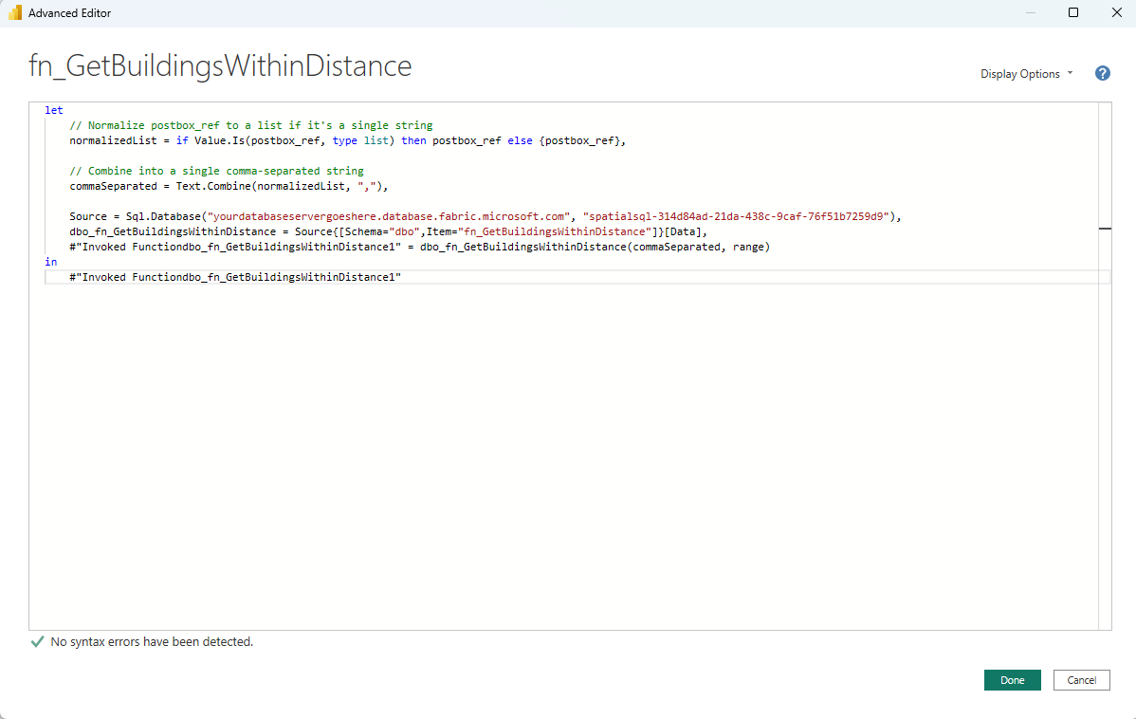1136x719 pixels.
Task: Click the 'Combine into a single' comment
Action: [216, 171]
